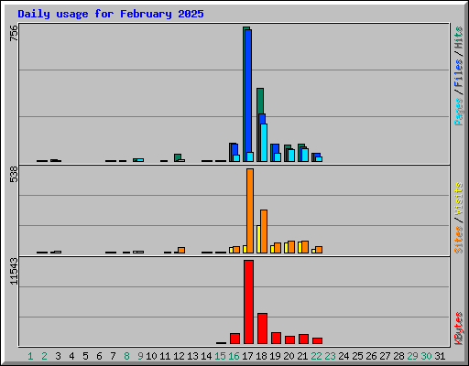Click the red KBytes bar for day 18
Screen dimensions: 469x366
click(x=262, y=328)
